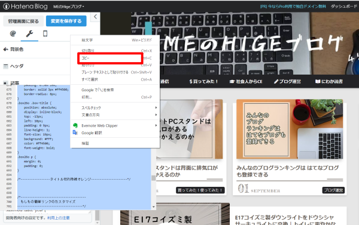Click the $買ってみた！ nav item
The image size is (359, 225).
point(203,81)
